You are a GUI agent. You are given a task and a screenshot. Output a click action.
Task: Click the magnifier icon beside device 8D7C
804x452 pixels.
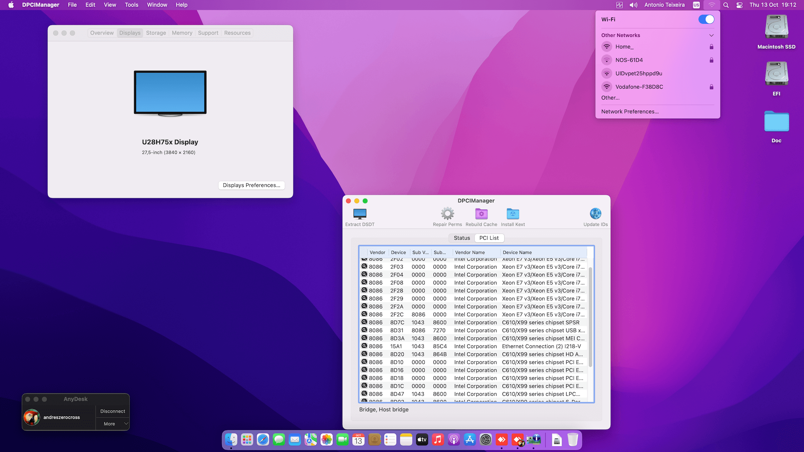364,322
